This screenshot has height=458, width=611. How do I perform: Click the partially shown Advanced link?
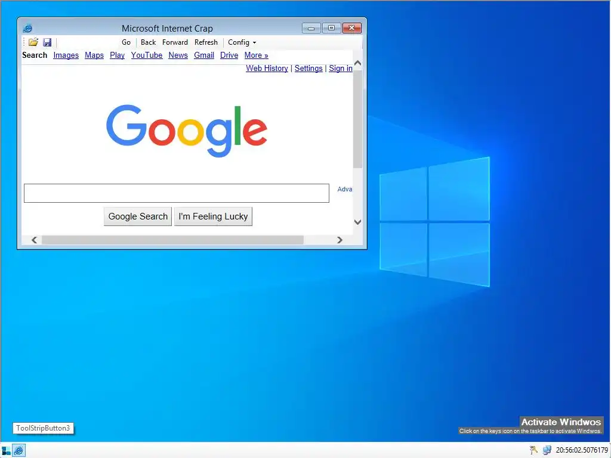click(345, 189)
